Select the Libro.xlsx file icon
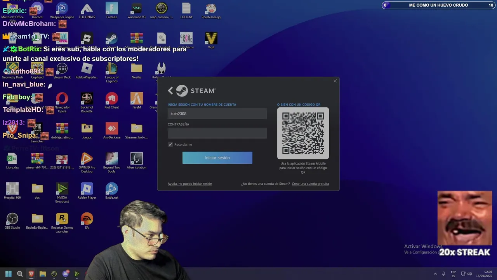Viewport: 497px width, 280px height. tap(12, 161)
